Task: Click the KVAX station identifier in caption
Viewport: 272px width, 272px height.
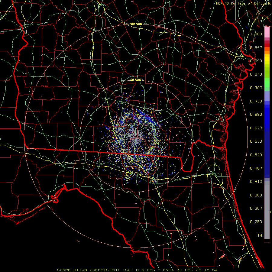Action: click(x=169, y=270)
